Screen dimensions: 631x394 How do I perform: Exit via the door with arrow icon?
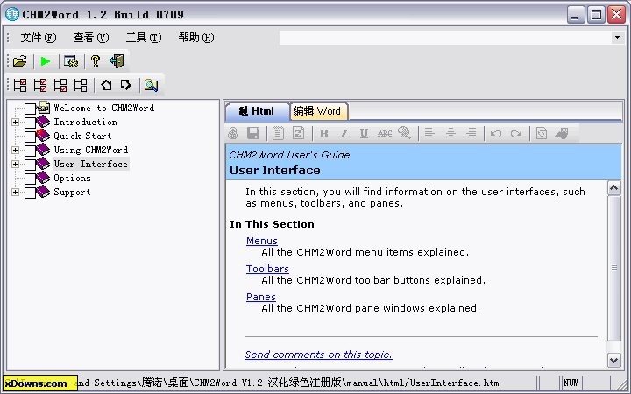tap(117, 61)
